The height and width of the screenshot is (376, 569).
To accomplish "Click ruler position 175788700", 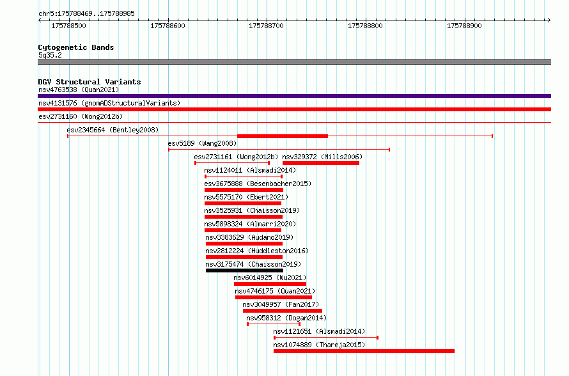I will coord(266,26).
